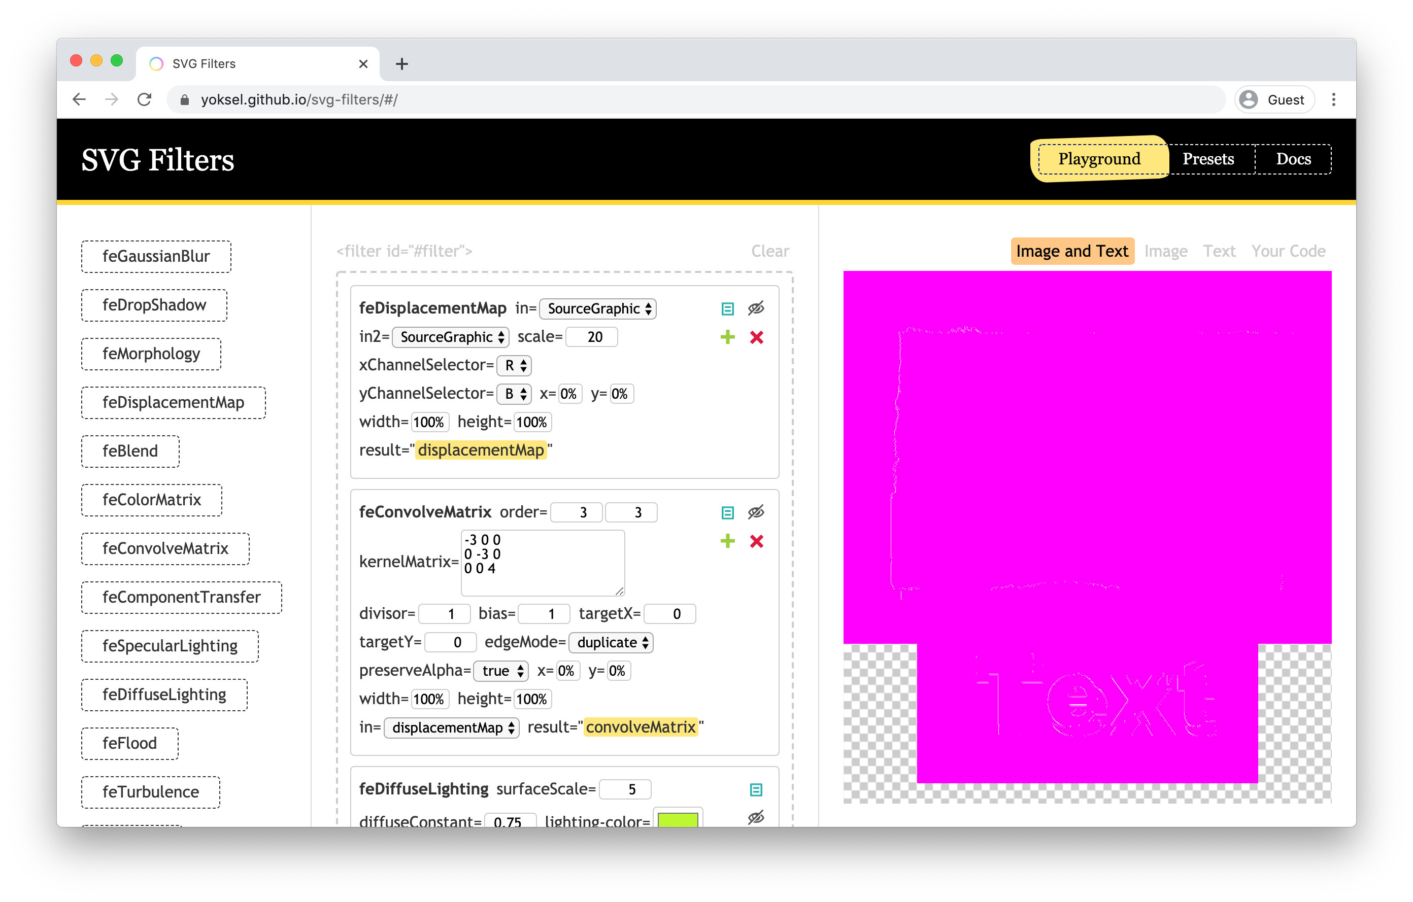Click Clear to reset the filter list
The width and height of the screenshot is (1413, 902).
(x=770, y=251)
